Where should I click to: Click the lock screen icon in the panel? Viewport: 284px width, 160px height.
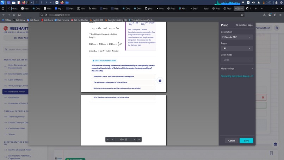click(x=276, y=2)
